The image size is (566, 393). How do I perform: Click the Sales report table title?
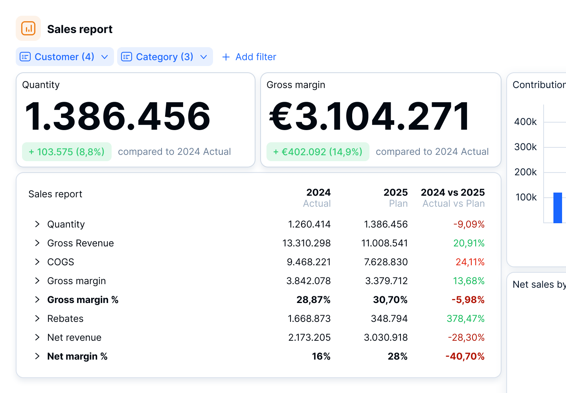pos(55,194)
